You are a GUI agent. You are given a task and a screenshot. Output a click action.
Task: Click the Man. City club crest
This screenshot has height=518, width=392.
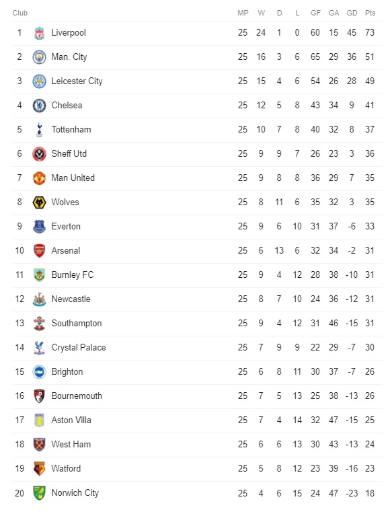pyautogui.click(x=39, y=57)
